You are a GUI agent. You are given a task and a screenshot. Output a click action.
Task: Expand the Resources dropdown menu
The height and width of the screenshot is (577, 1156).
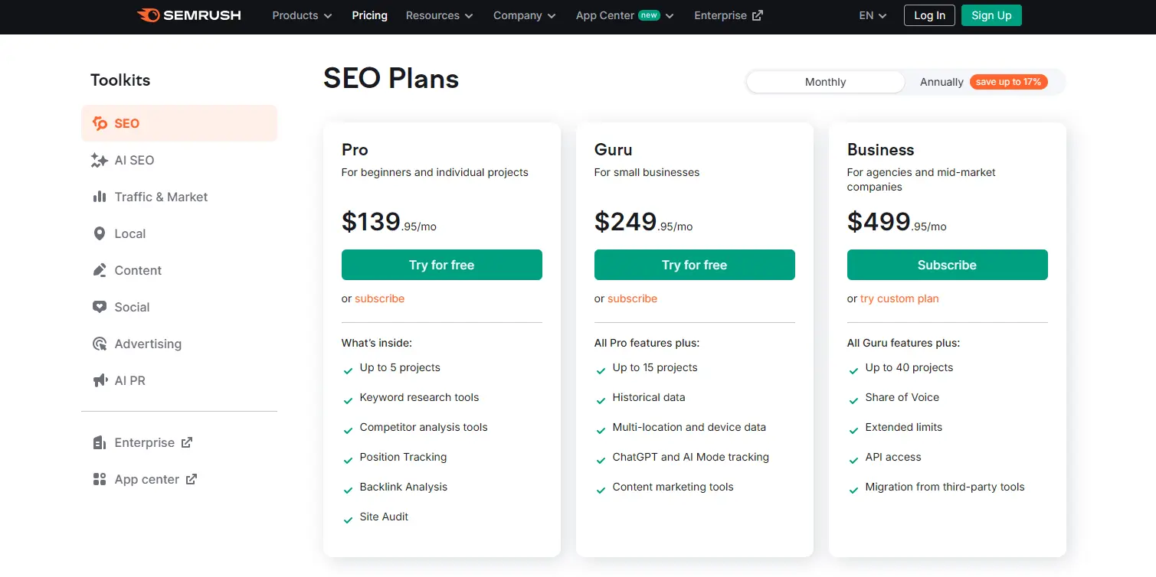click(439, 15)
